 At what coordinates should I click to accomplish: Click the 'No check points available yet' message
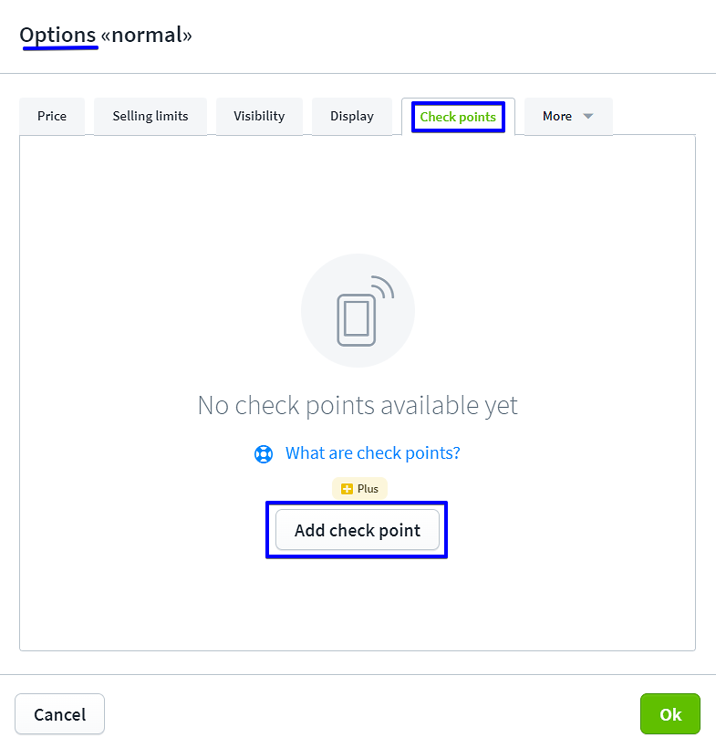(x=358, y=405)
